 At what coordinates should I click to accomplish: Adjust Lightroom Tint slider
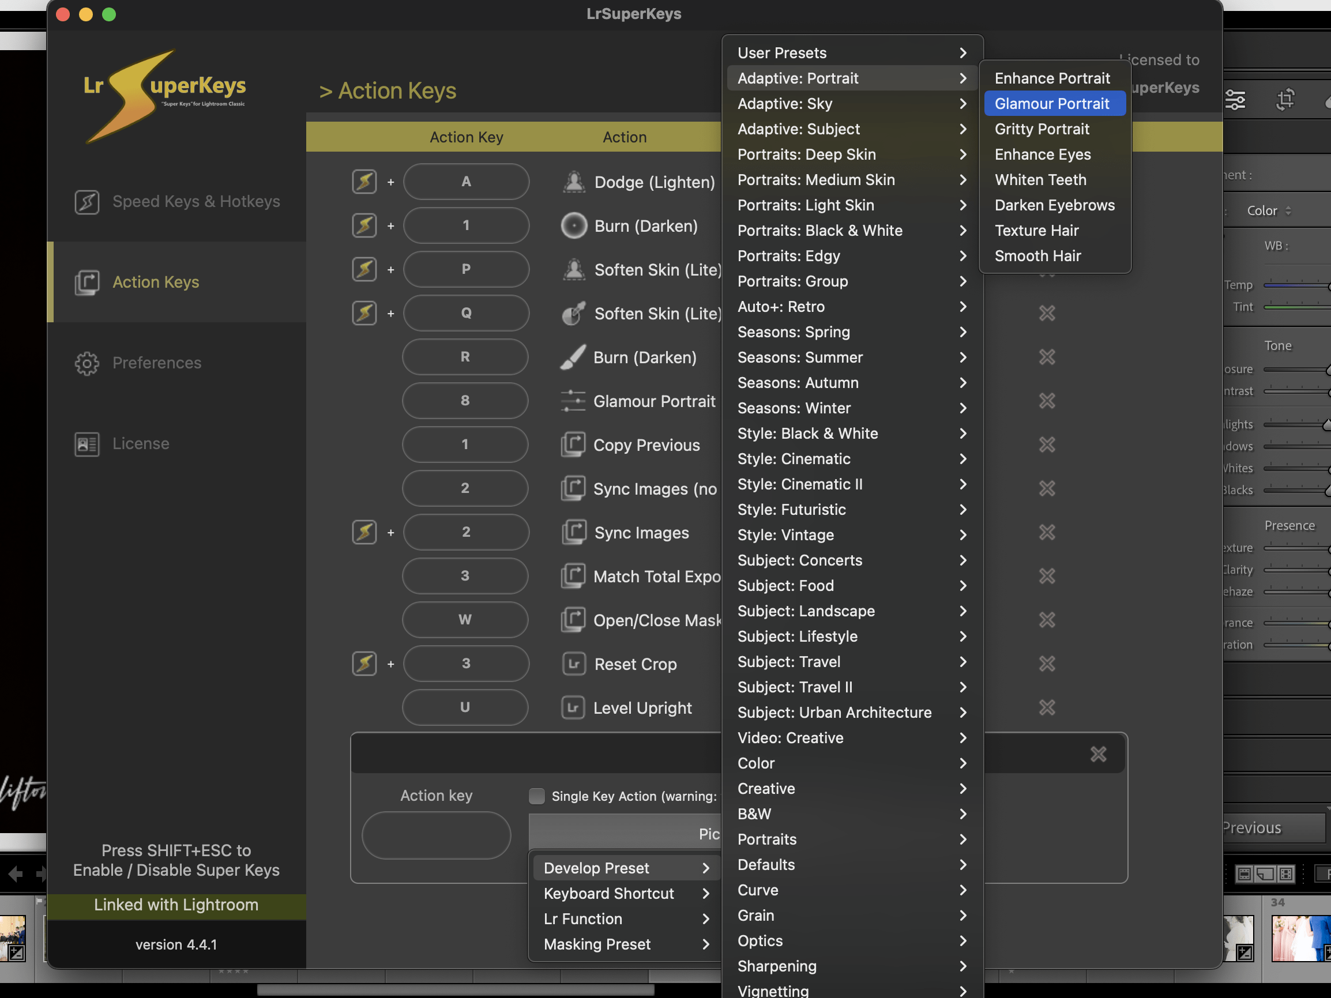(1297, 307)
